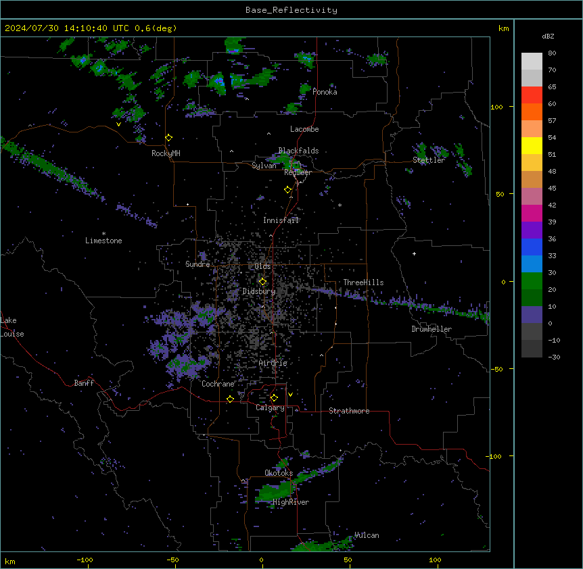
Task: Click the -30 value in the dBZ legend
Action: 554,357
